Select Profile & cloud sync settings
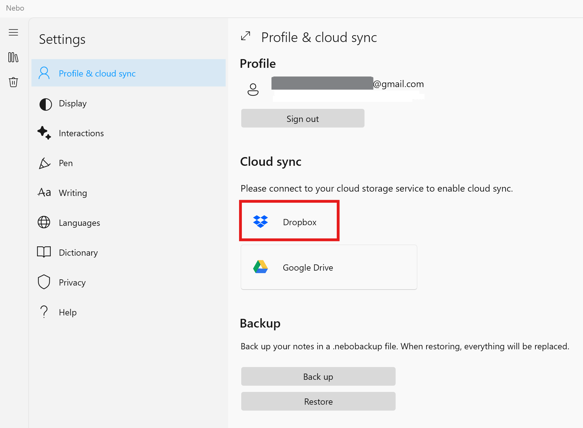The width and height of the screenshot is (583, 428). tap(129, 73)
